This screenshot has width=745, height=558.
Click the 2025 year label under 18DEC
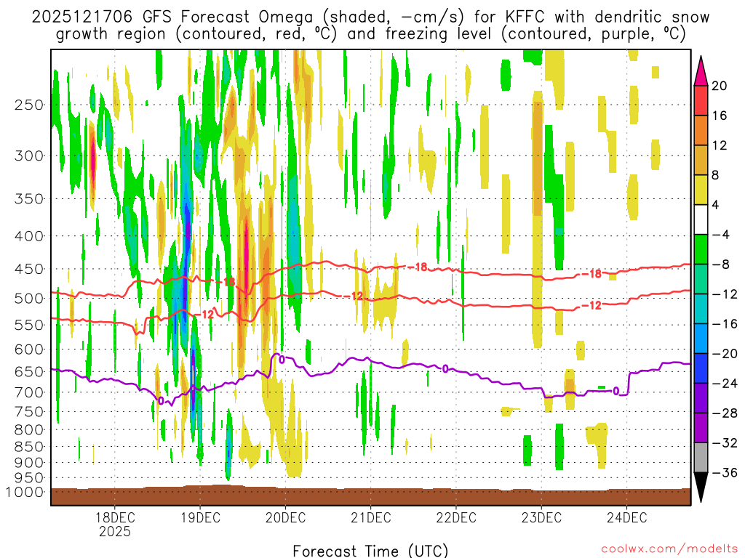tap(114, 532)
